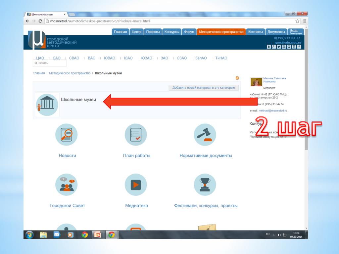Open the Конкурсы menu tab

(172, 32)
